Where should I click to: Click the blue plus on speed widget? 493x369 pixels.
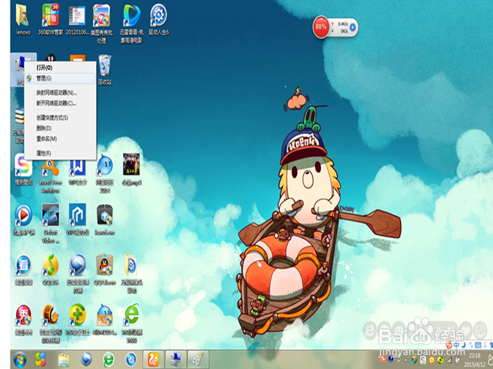click(x=352, y=28)
